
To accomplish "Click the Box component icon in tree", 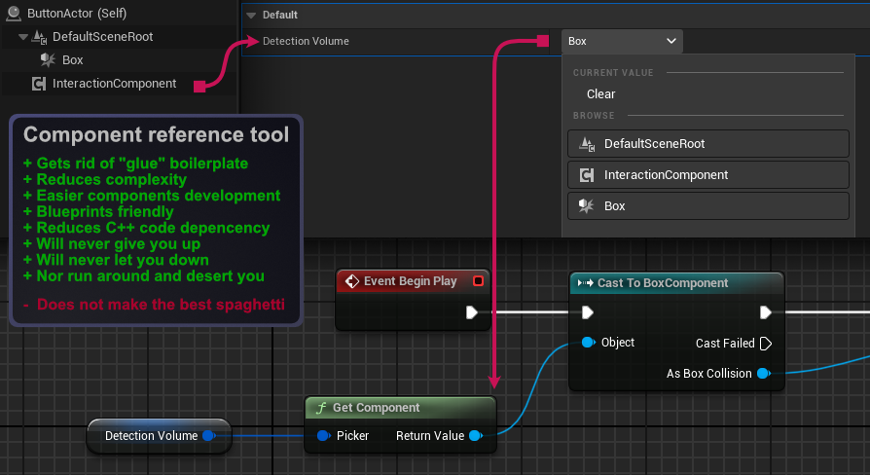I will coord(48,60).
